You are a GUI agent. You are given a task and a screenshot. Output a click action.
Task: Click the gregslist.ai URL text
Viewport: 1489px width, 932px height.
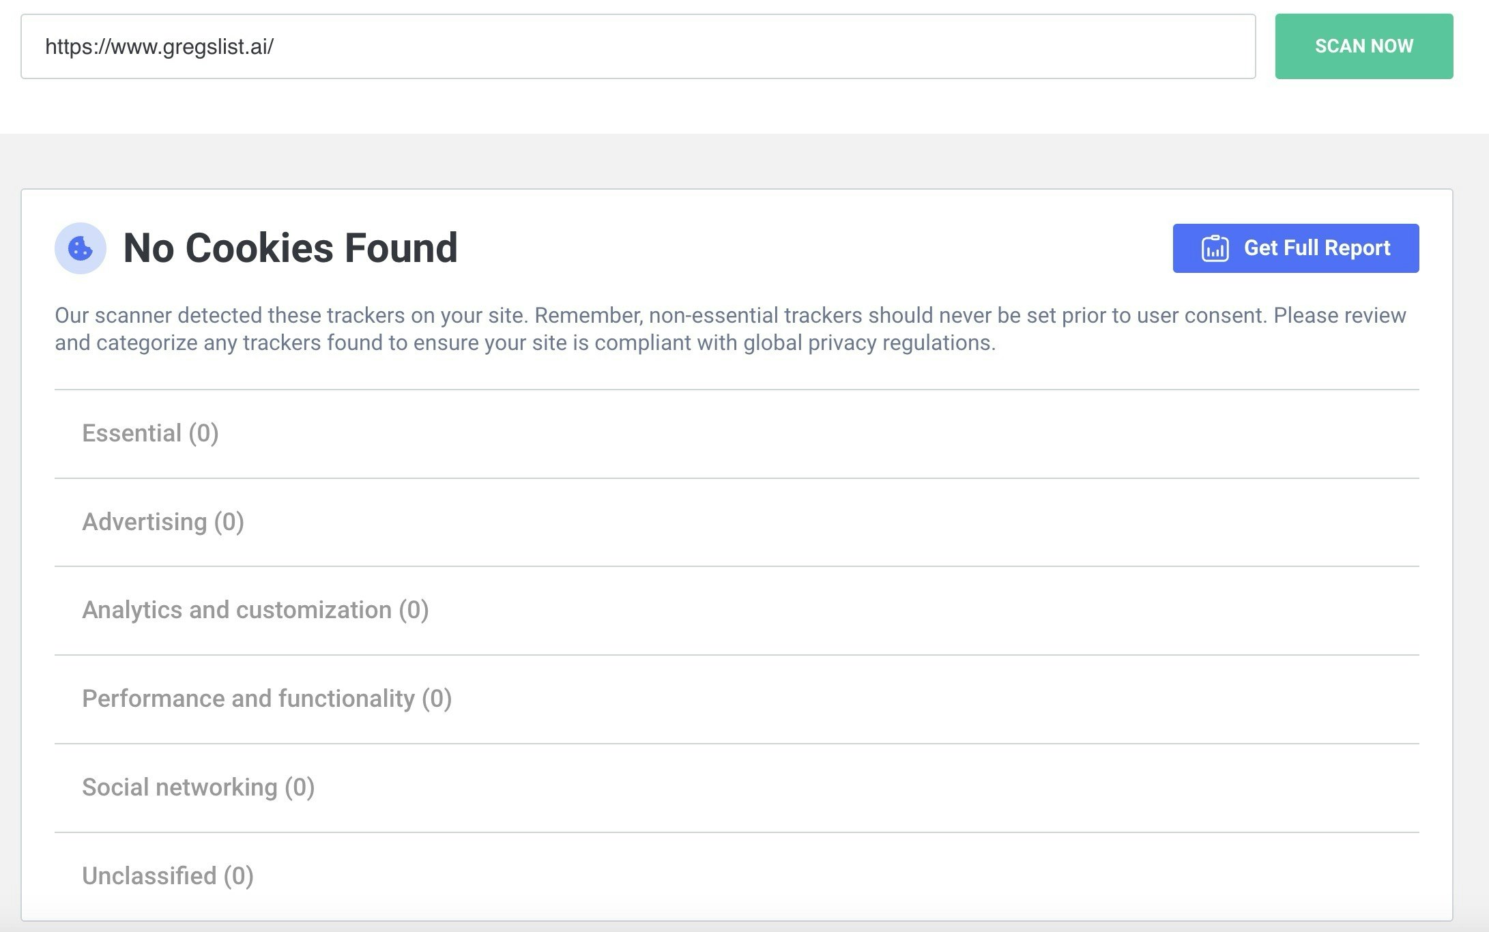click(x=159, y=46)
